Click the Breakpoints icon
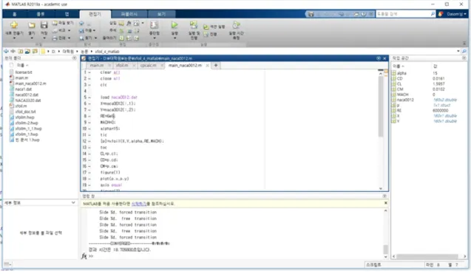 154,25
